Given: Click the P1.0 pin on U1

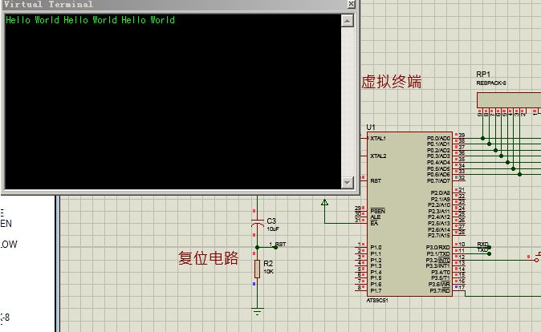Looking at the screenshot, I should 376,248.
